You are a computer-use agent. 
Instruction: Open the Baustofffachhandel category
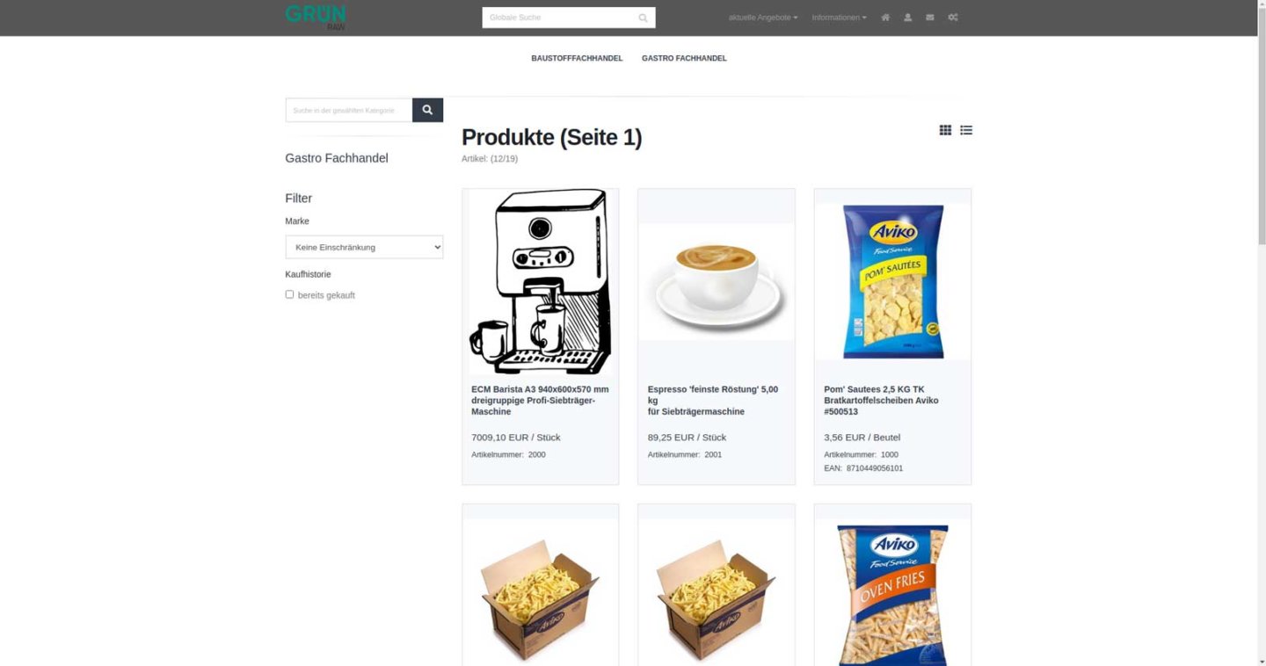577,58
